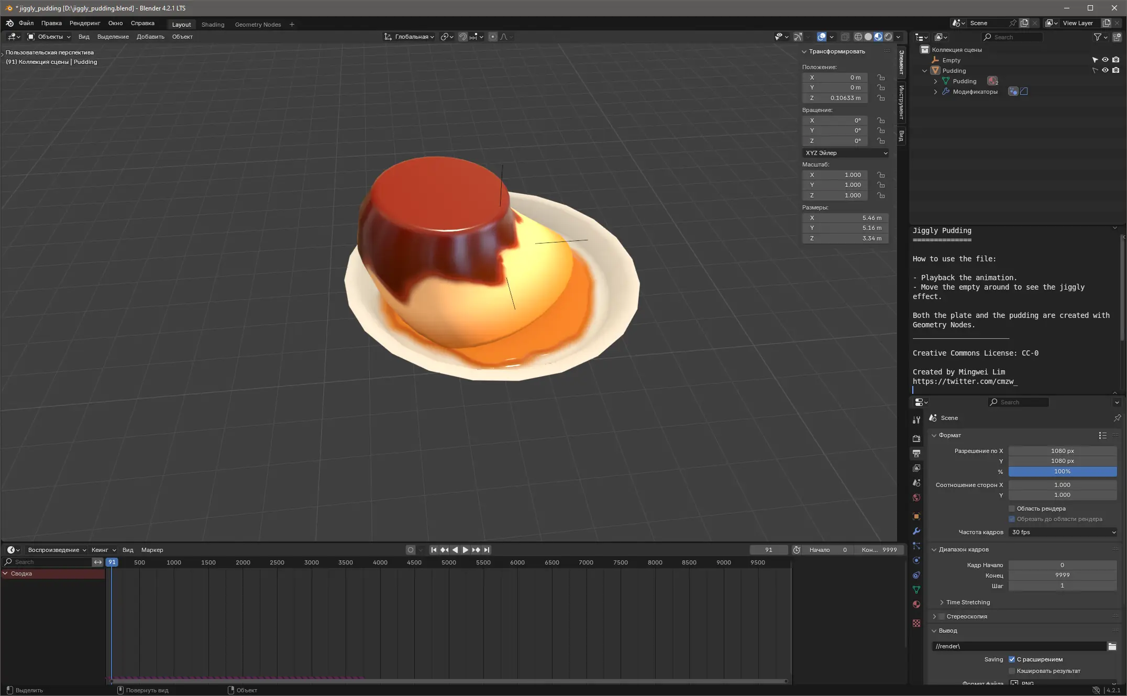Hide the Empty object in viewport
1127x696 pixels.
(1105, 60)
